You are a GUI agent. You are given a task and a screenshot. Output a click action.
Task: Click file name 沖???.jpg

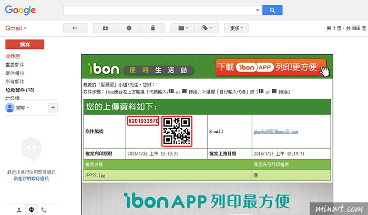(x=95, y=176)
